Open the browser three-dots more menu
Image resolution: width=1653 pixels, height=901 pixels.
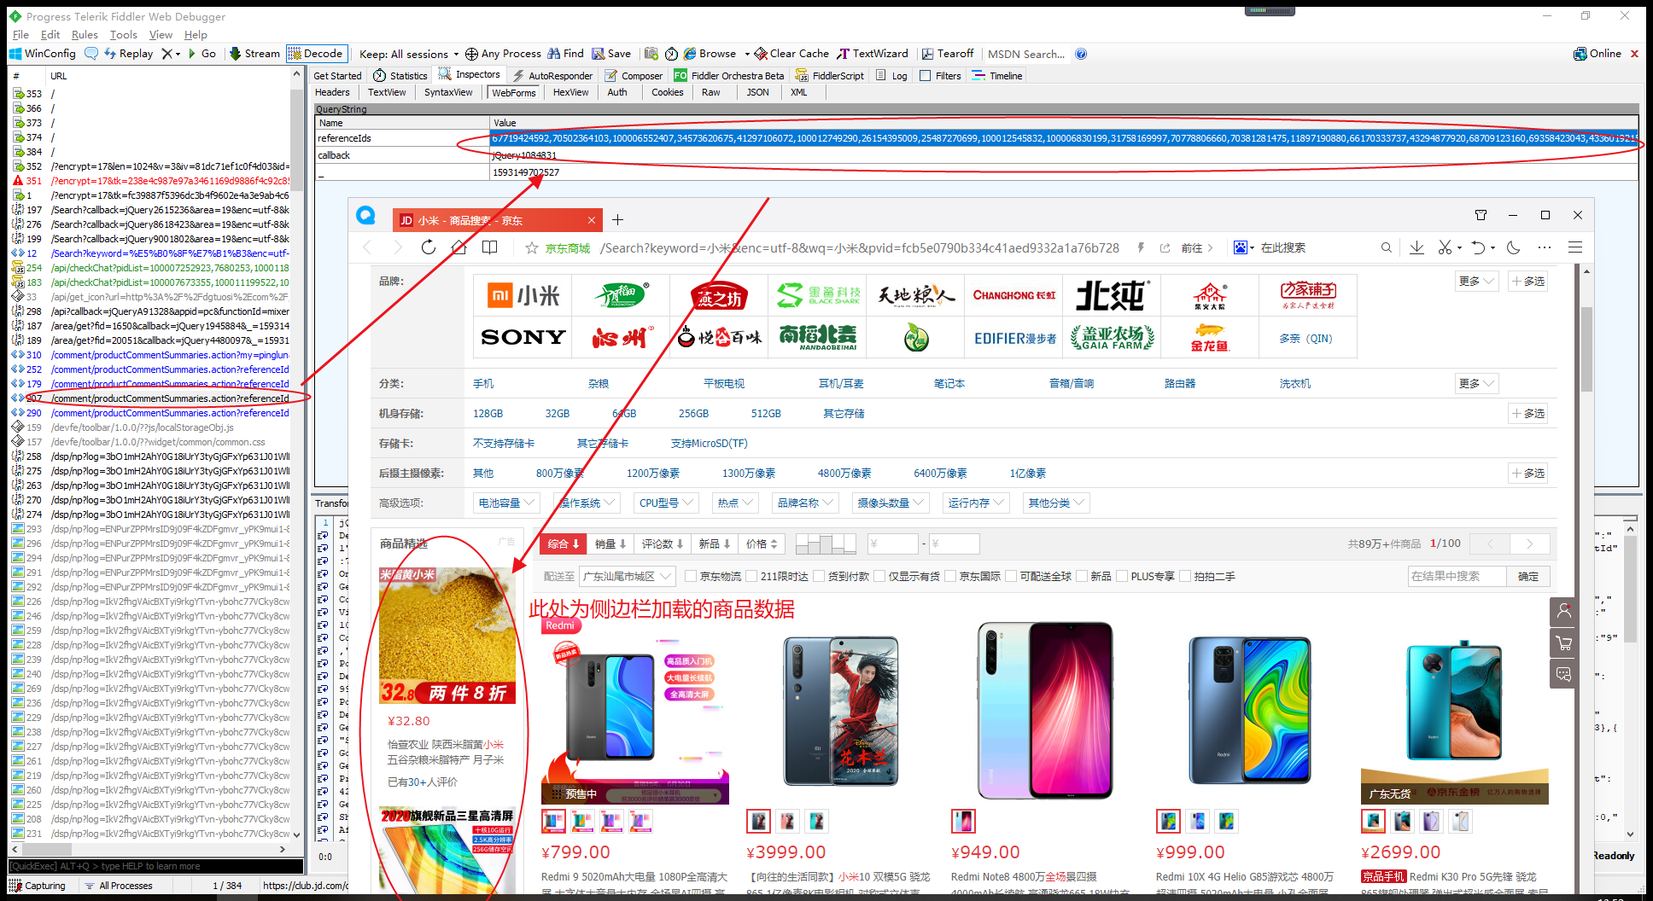(1545, 247)
